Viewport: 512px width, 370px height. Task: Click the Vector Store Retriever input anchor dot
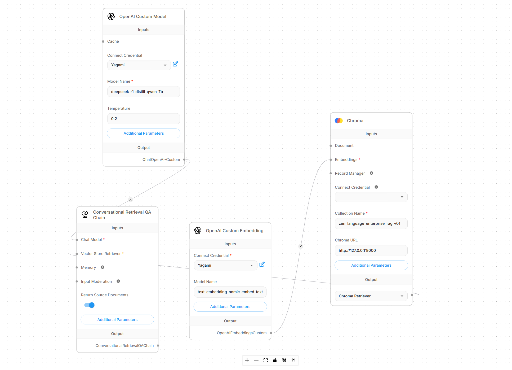[77, 254]
